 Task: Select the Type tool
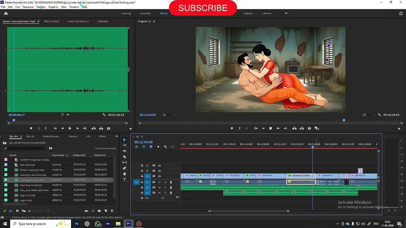124,180
